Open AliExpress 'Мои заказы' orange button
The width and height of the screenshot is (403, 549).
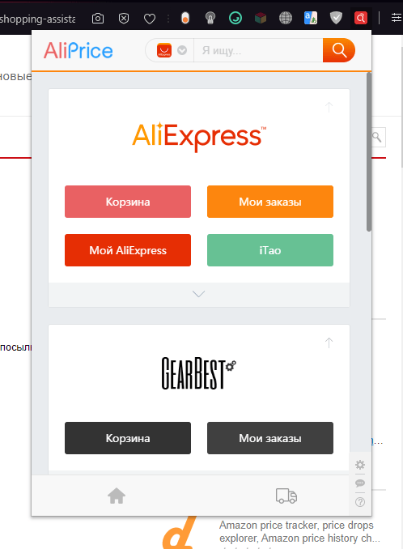click(270, 202)
